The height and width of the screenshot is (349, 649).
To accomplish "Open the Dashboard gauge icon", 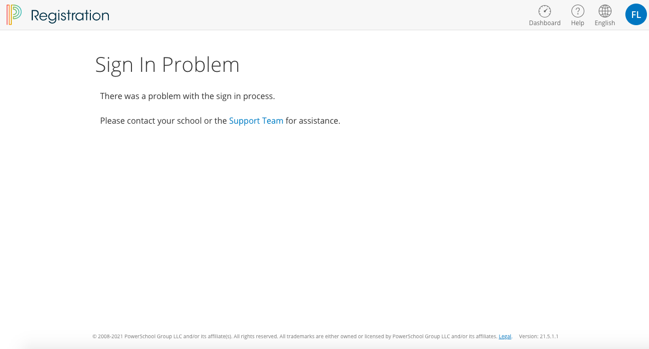I will tap(544, 11).
